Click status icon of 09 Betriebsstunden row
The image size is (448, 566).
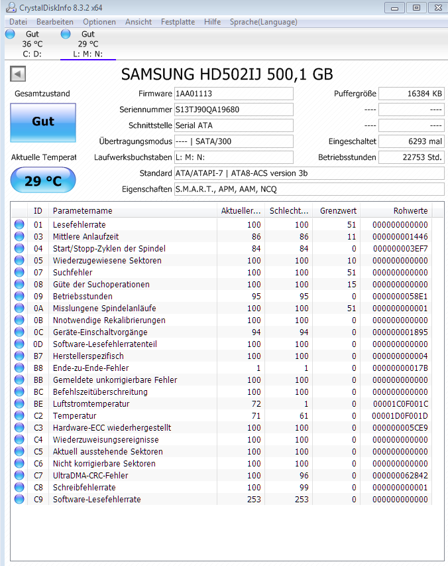(19, 296)
